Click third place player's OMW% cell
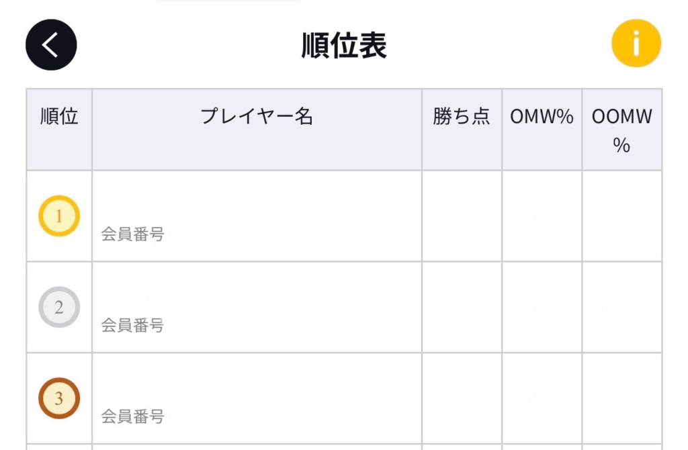The width and height of the screenshot is (688, 450). (x=542, y=398)
